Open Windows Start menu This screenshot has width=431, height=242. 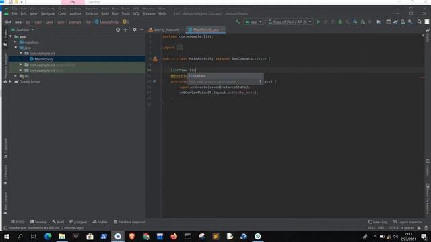[x=6, y=236]
